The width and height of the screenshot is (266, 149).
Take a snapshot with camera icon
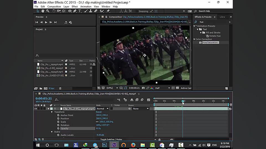click(x=143, y=88)
